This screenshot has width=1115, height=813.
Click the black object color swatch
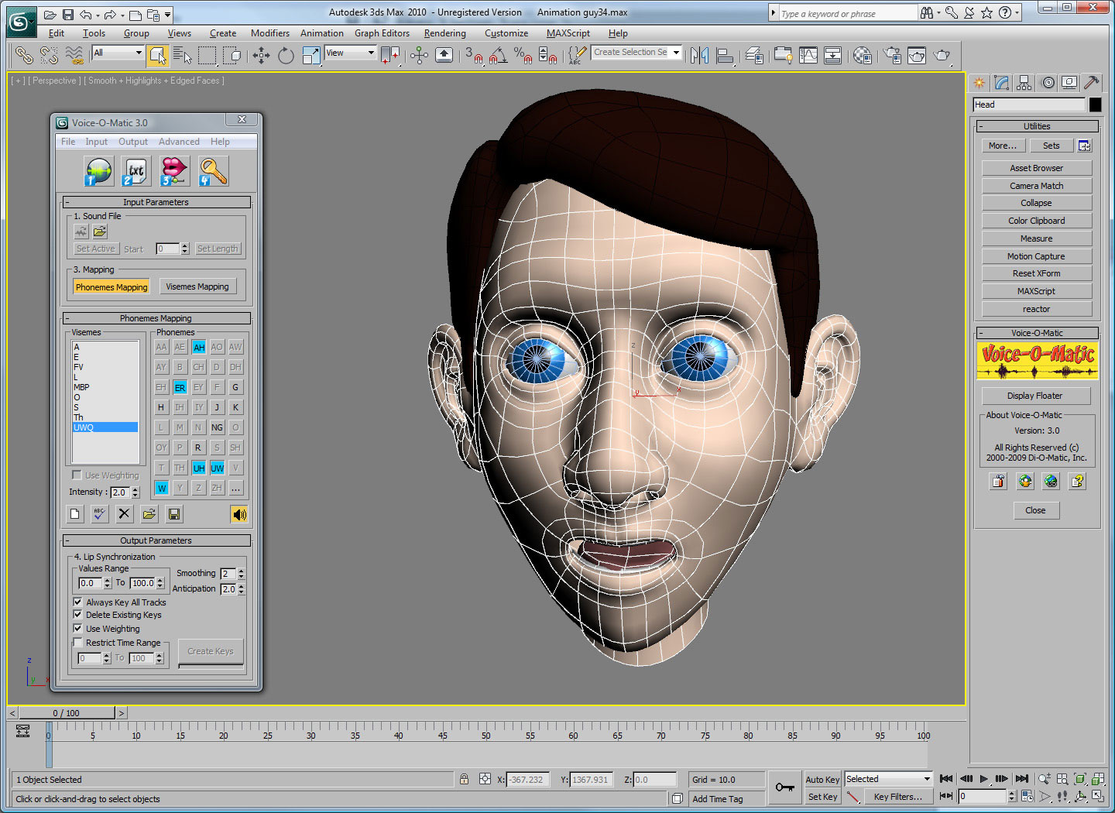point(1095,105)
